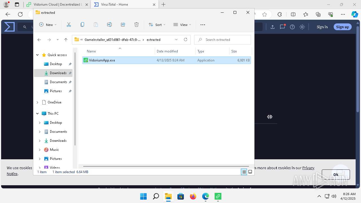Go up one folder level
Image resolution: width=361 pixels, height=203 pixels.
66,40
